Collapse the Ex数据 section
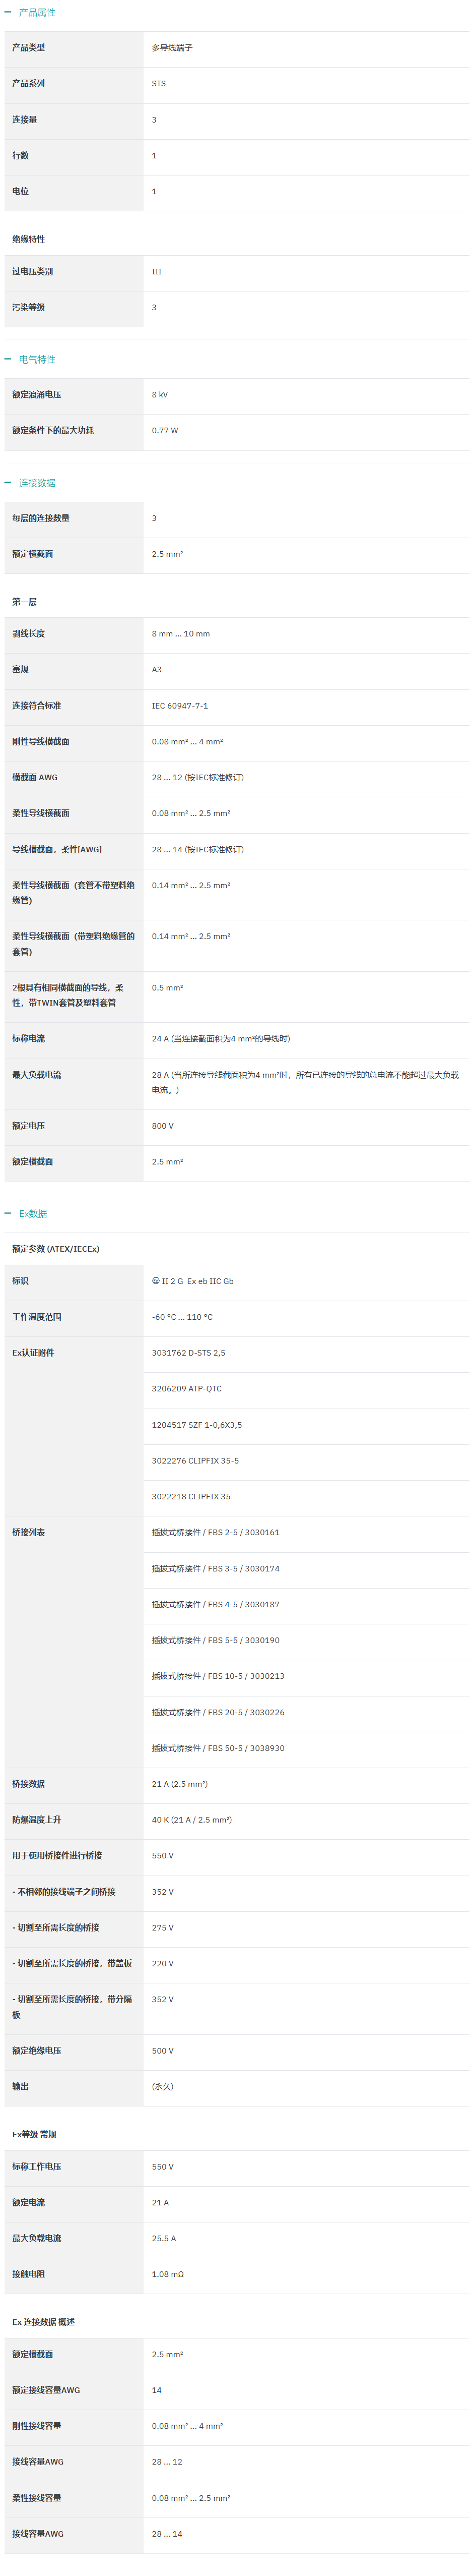Viewport: 472px width, 2576px height. (8, 1214)
